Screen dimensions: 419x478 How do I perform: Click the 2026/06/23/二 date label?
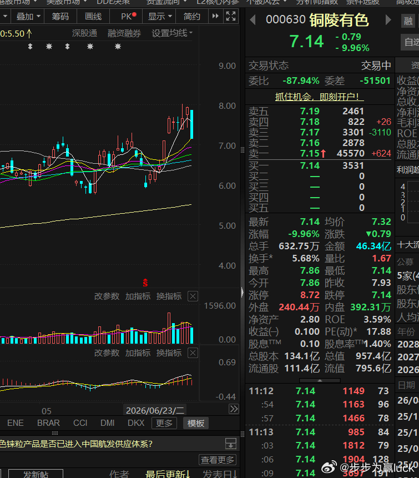click(x=155, y=410)
